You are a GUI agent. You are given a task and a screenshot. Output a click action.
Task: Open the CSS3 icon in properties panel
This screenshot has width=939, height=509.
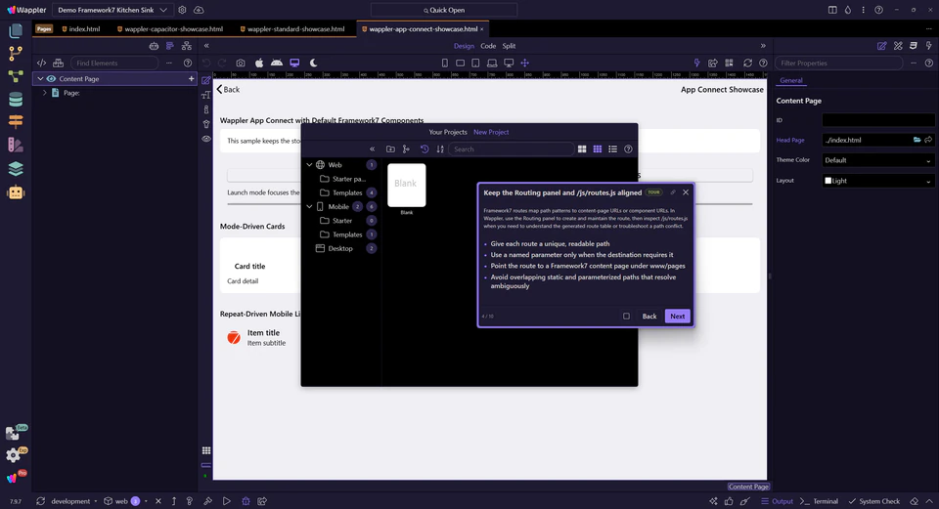pyautogui.click(x=914, y=46)
